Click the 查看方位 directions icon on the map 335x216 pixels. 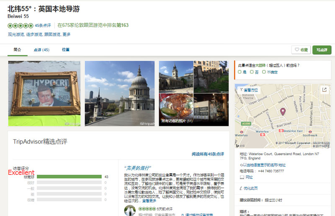point(241,90)
